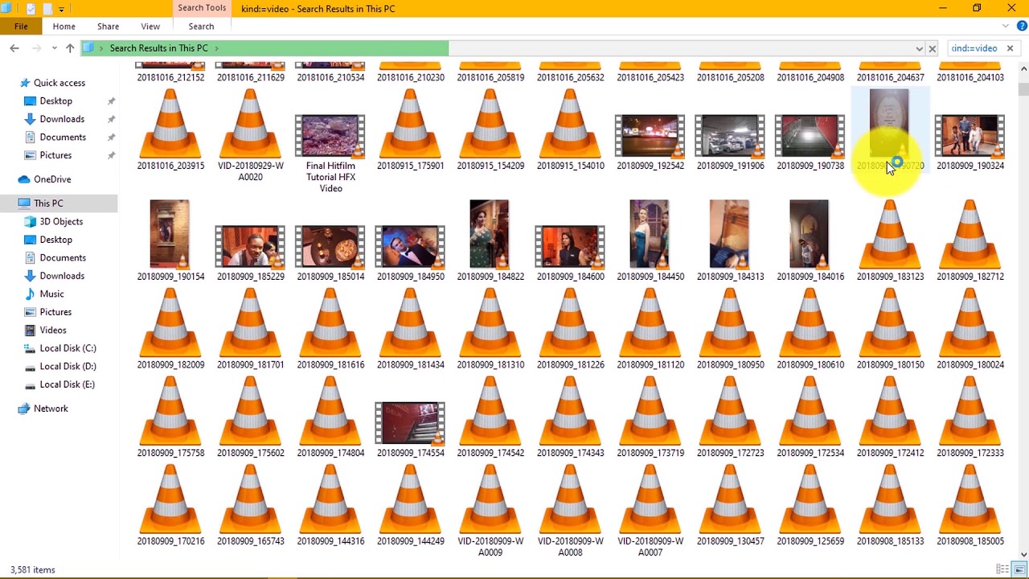Click the address bar stop X button
The image size is (1029, 579).
click(933, 48)
